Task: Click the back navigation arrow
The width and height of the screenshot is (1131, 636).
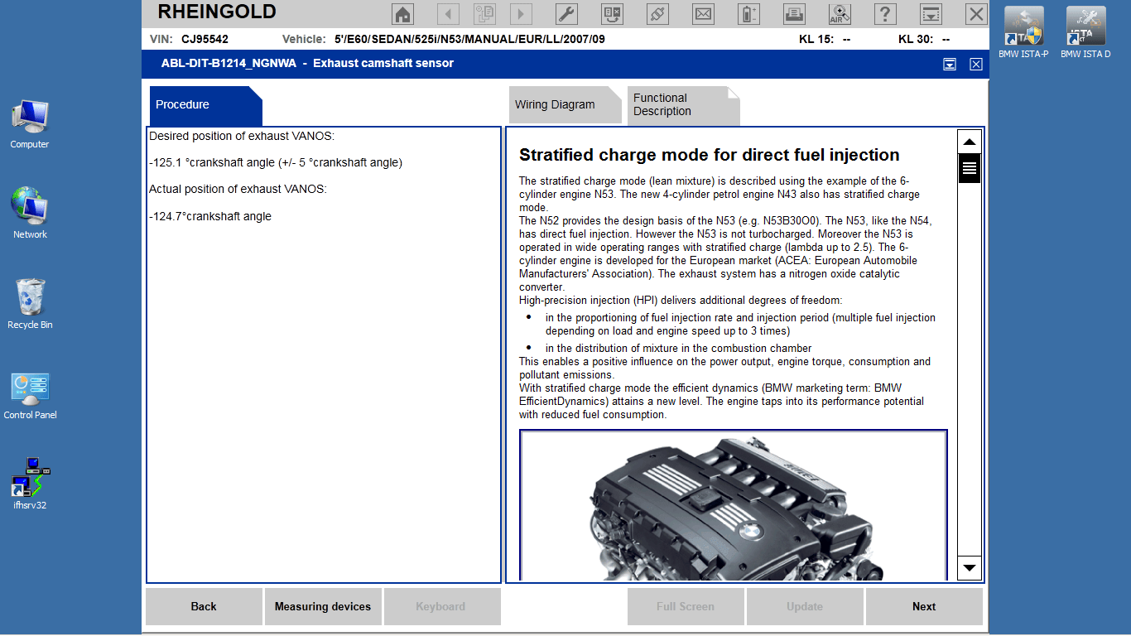Action: [448, 13]
